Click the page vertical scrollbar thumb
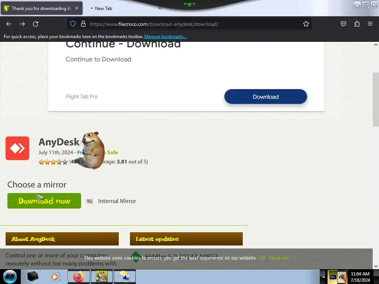379x284 pixels. click(x=376, y=99)
